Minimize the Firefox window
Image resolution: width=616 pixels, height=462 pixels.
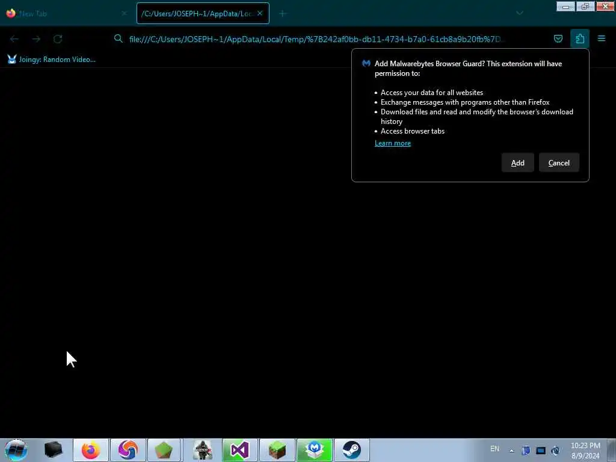[x=565, y=6]
